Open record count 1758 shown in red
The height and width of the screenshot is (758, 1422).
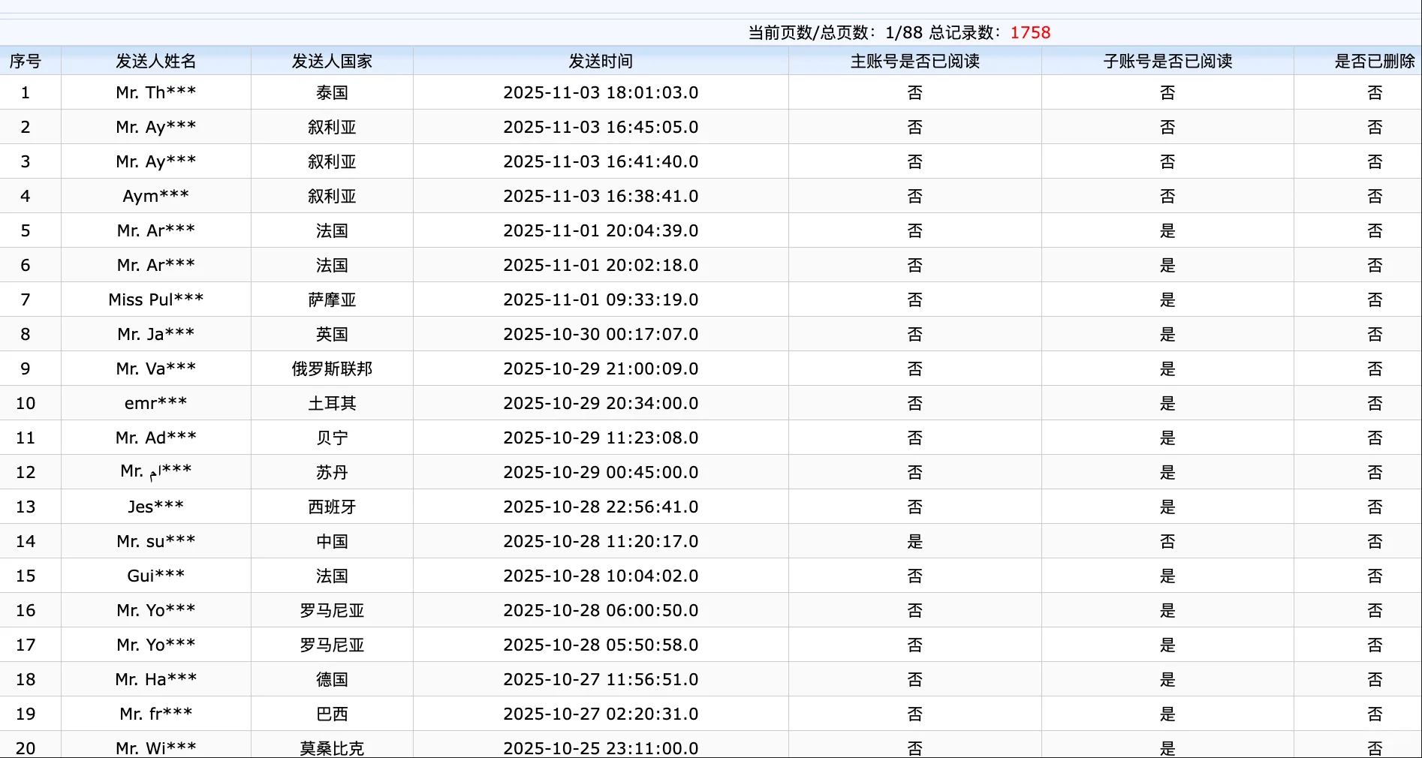click(x=1029, y=32)
